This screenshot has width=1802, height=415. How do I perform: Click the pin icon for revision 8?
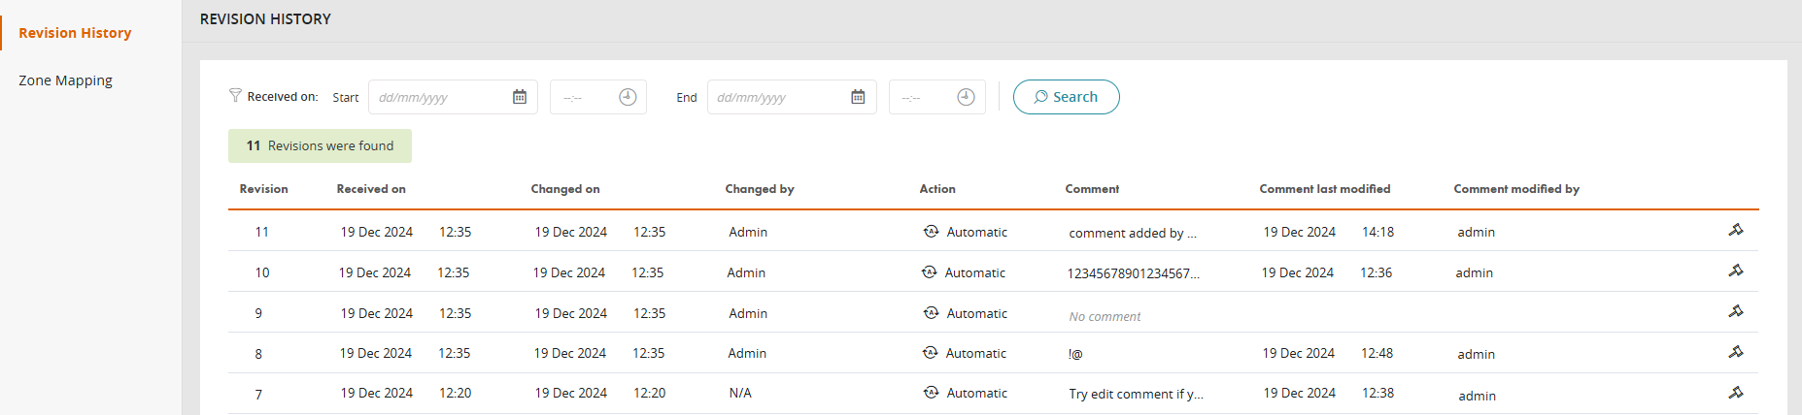point(1735,353)
